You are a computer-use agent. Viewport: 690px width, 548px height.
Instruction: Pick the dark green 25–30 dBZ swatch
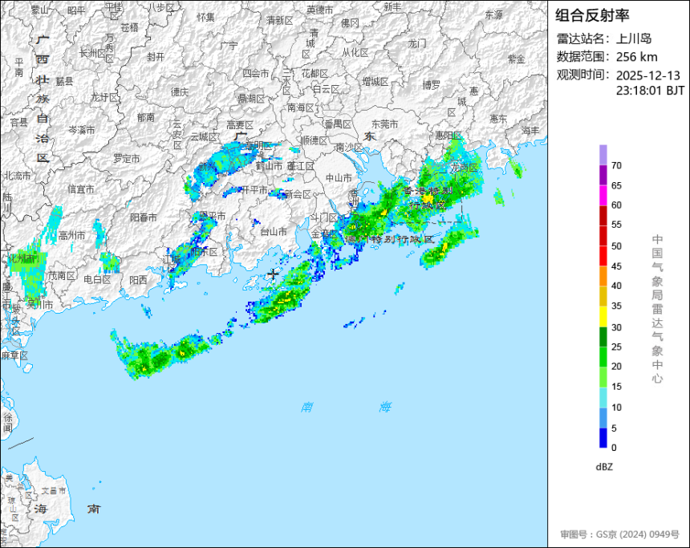pyautogui.click(x=603, y=337)
